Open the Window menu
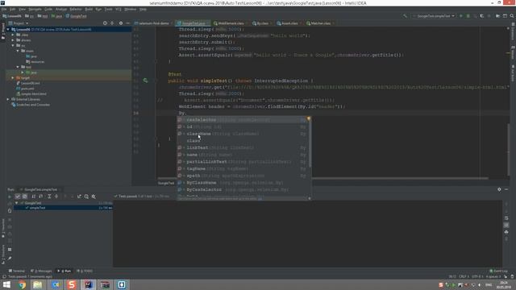Image resolution: width=516 pixels, height=290 pixels. point(131,9)
